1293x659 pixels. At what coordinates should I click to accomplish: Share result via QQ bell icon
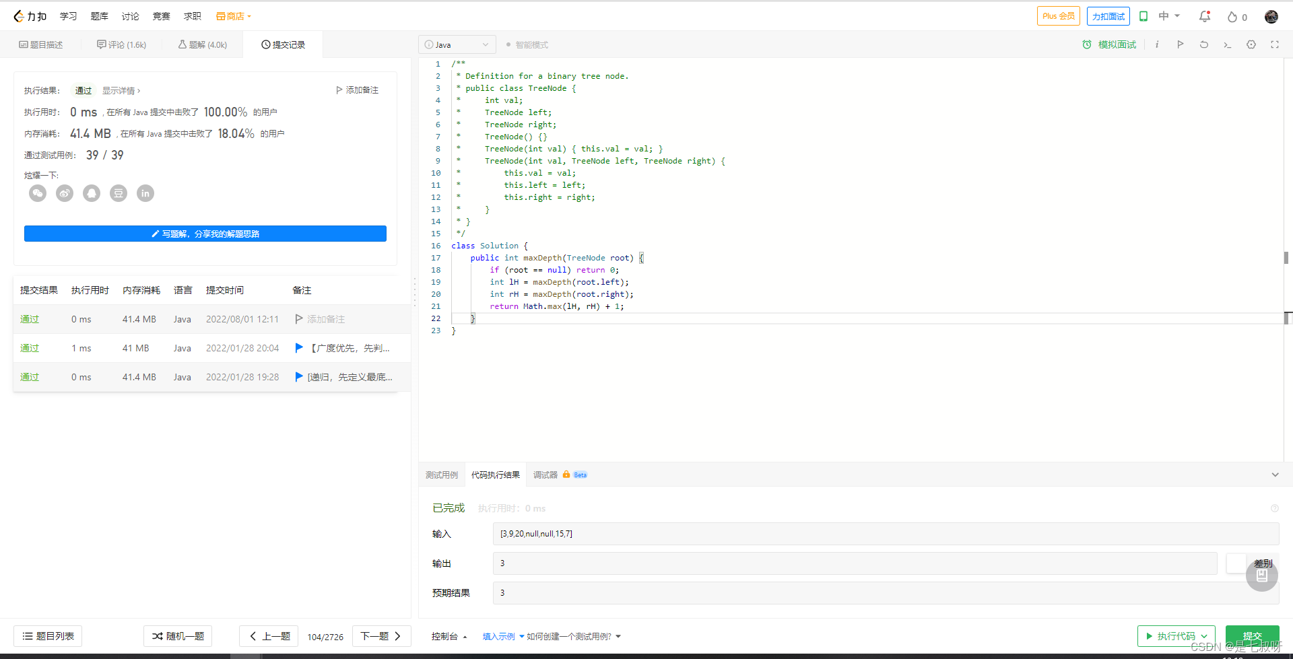(92, 193)
